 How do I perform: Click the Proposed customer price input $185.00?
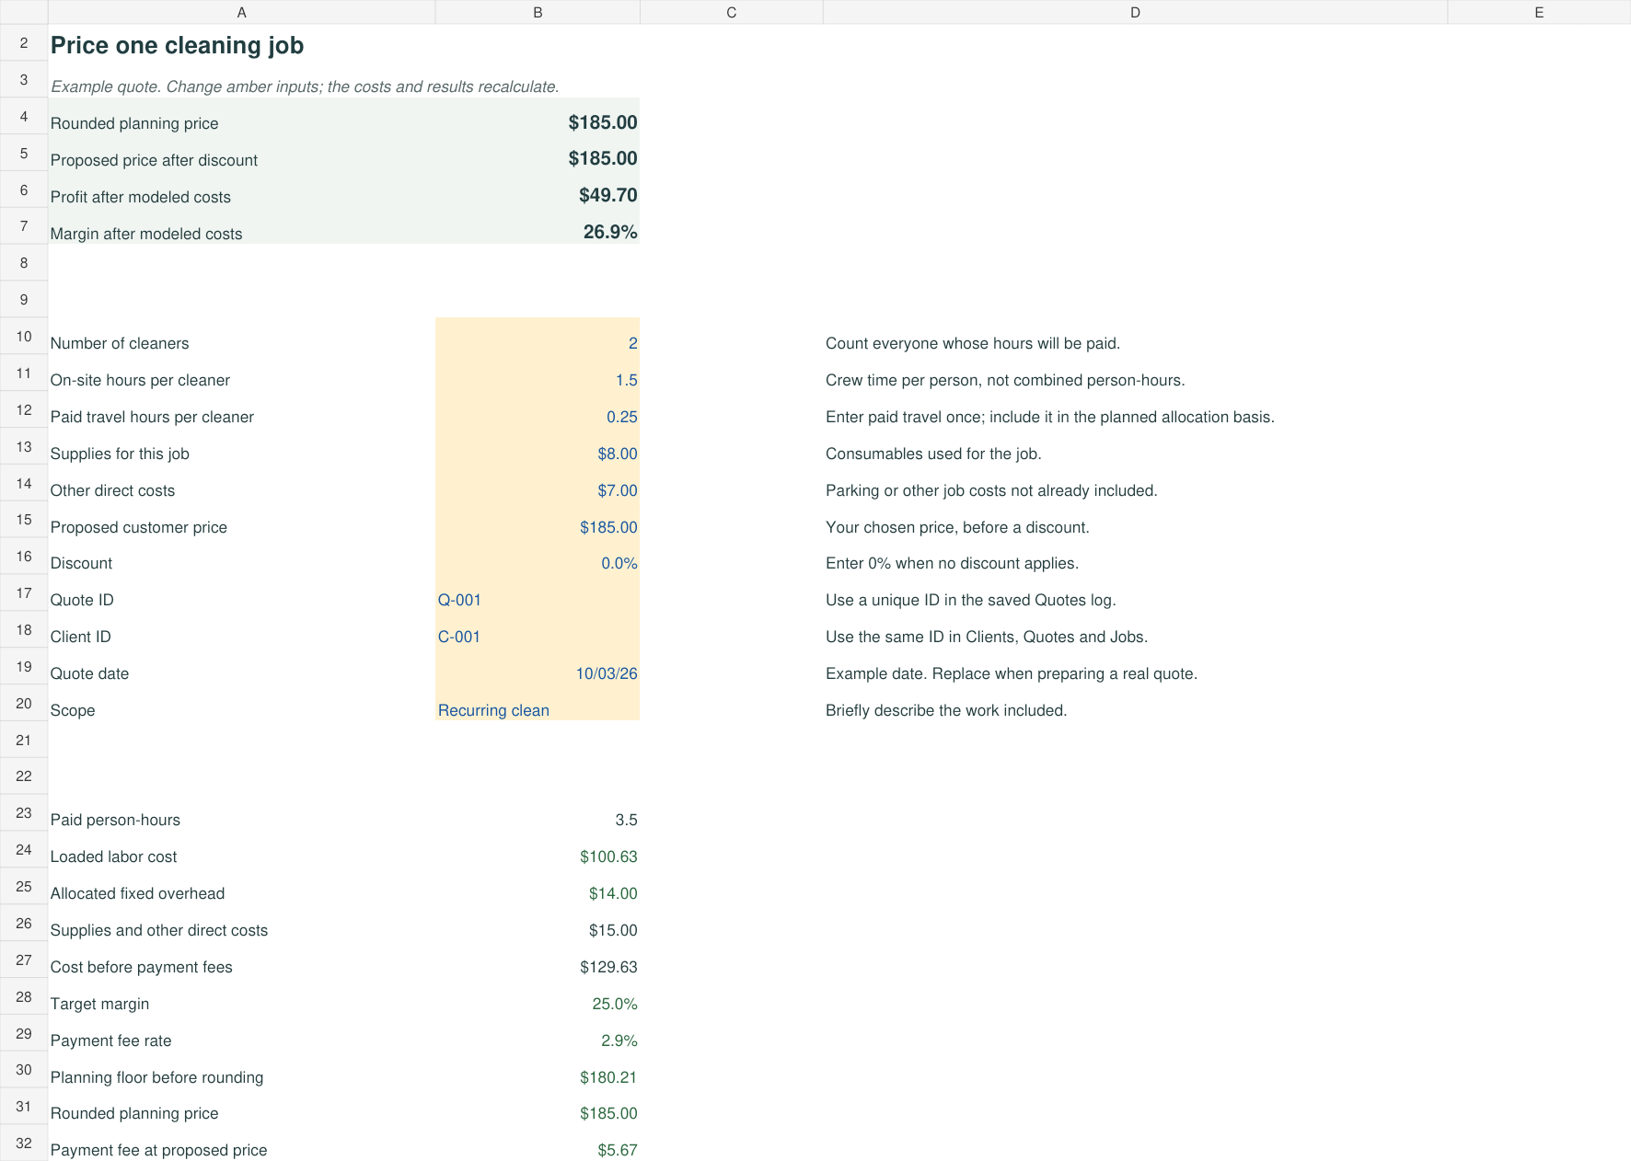(x=538, y=521)
